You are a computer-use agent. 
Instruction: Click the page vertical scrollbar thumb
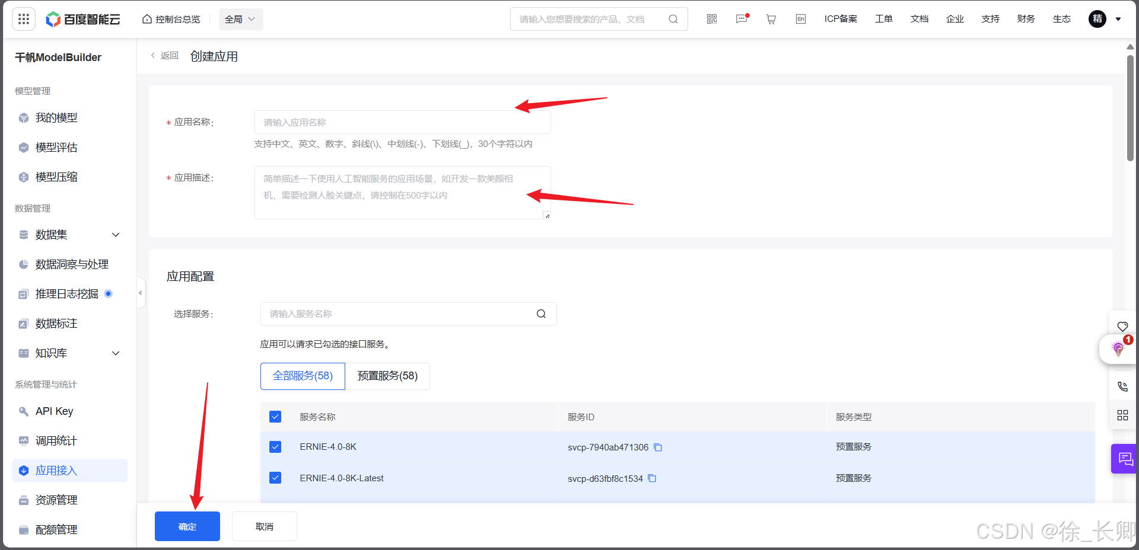tap(1130, 108)
